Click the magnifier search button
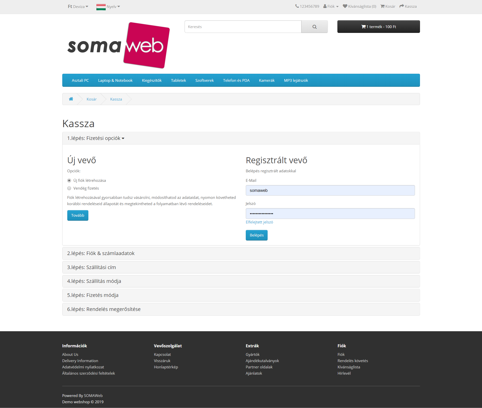This screenshot has width=482, height=408. tap(314, 27)
